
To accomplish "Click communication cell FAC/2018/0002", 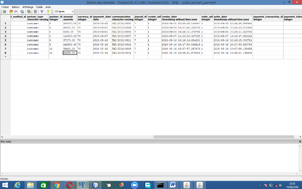I will coord(123,23).
